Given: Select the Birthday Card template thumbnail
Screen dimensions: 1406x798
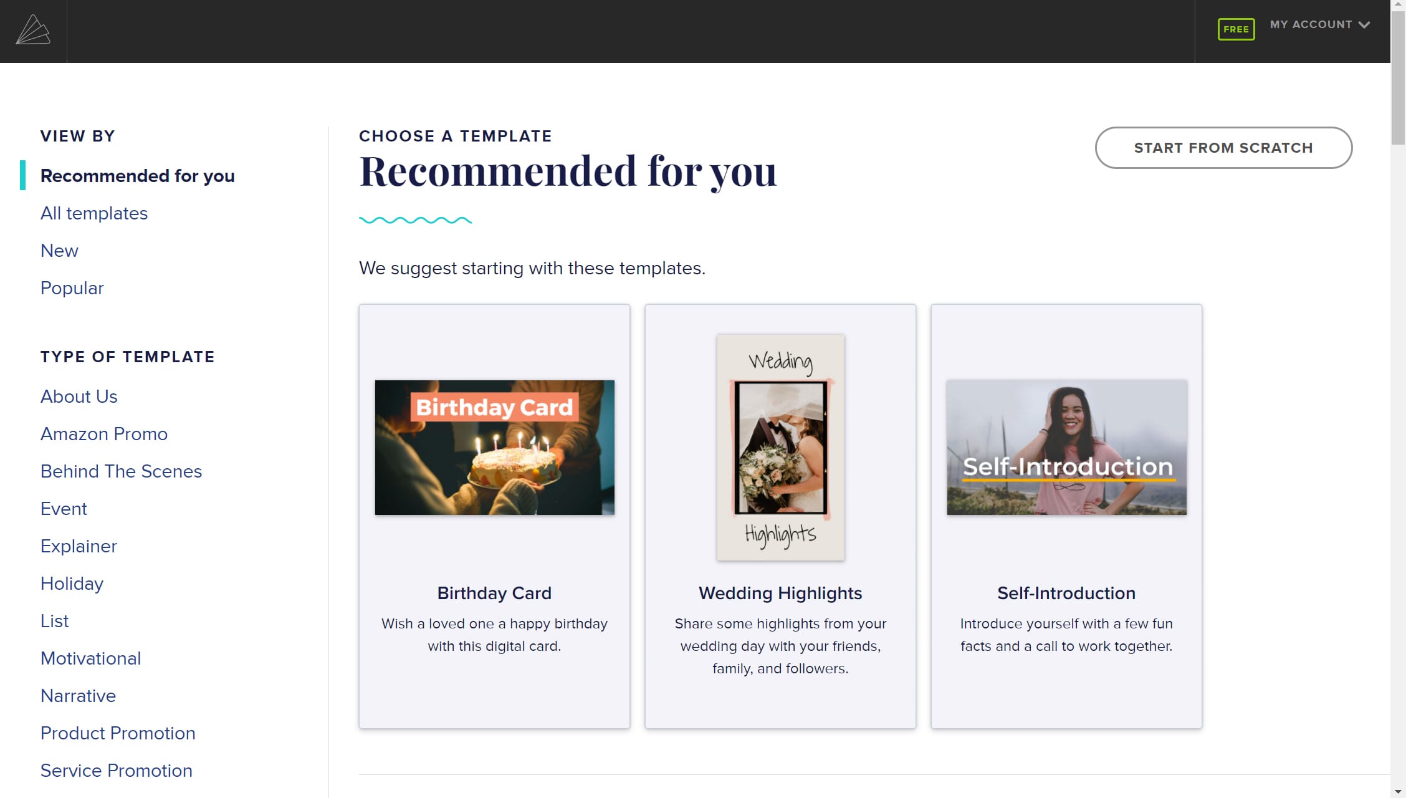Looking at the screenshot, I should [x=494, y=447].
